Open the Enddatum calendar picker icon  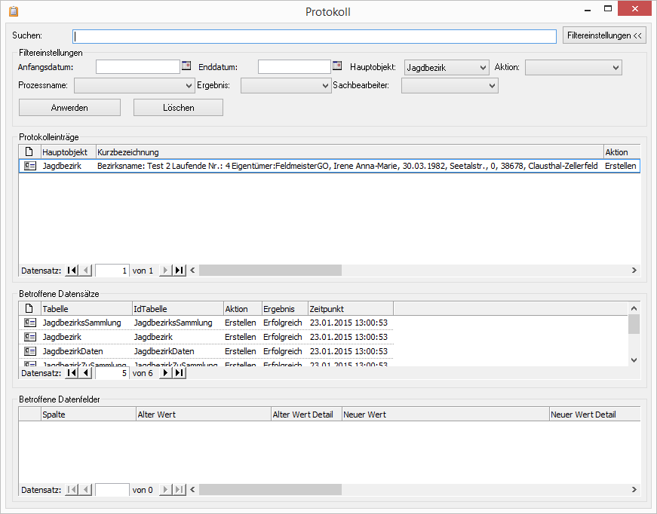(337, 66)
